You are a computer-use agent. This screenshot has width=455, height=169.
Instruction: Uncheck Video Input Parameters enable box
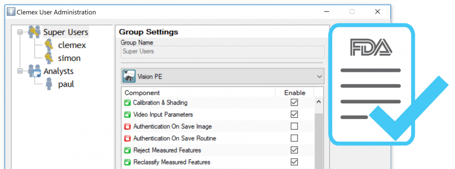[294, 114]
